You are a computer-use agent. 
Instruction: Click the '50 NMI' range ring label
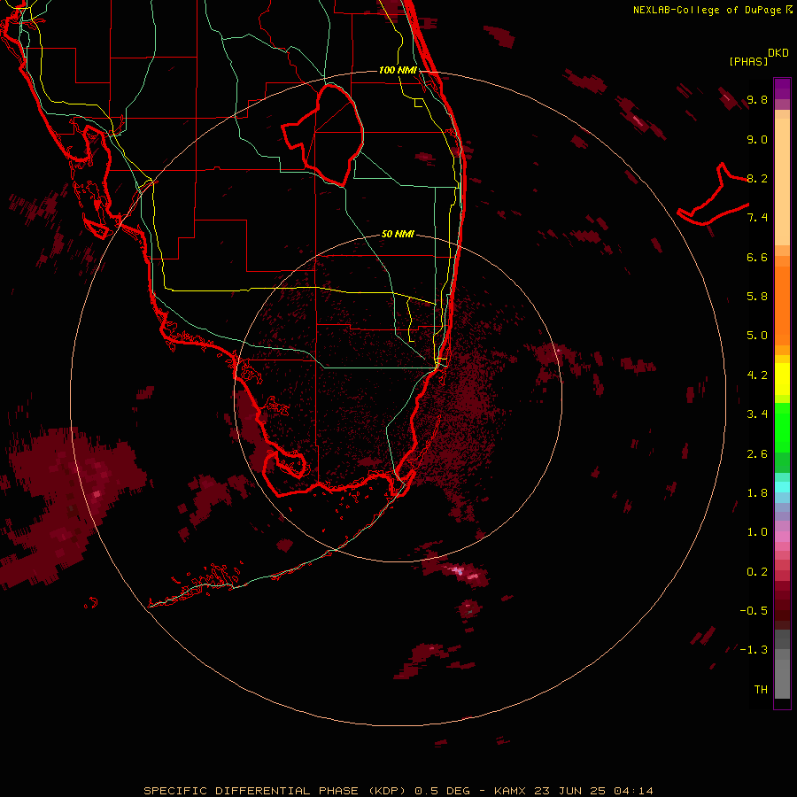[398, 234]
